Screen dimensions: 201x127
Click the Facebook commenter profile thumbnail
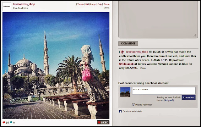[125, 92]
